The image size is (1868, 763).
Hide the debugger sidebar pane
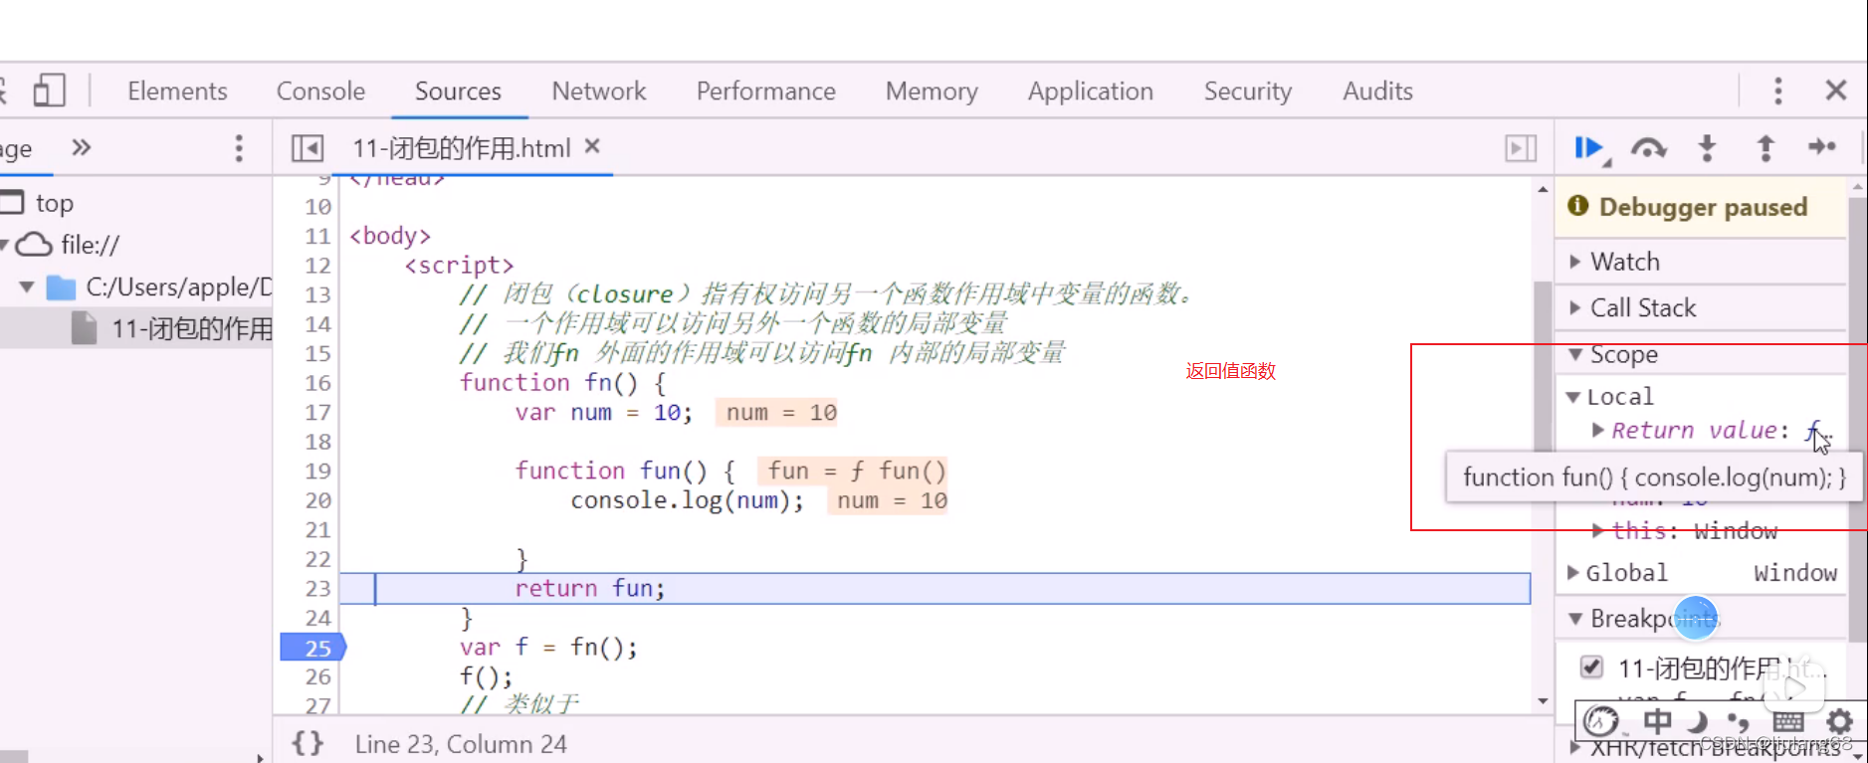coord(1521,148)
